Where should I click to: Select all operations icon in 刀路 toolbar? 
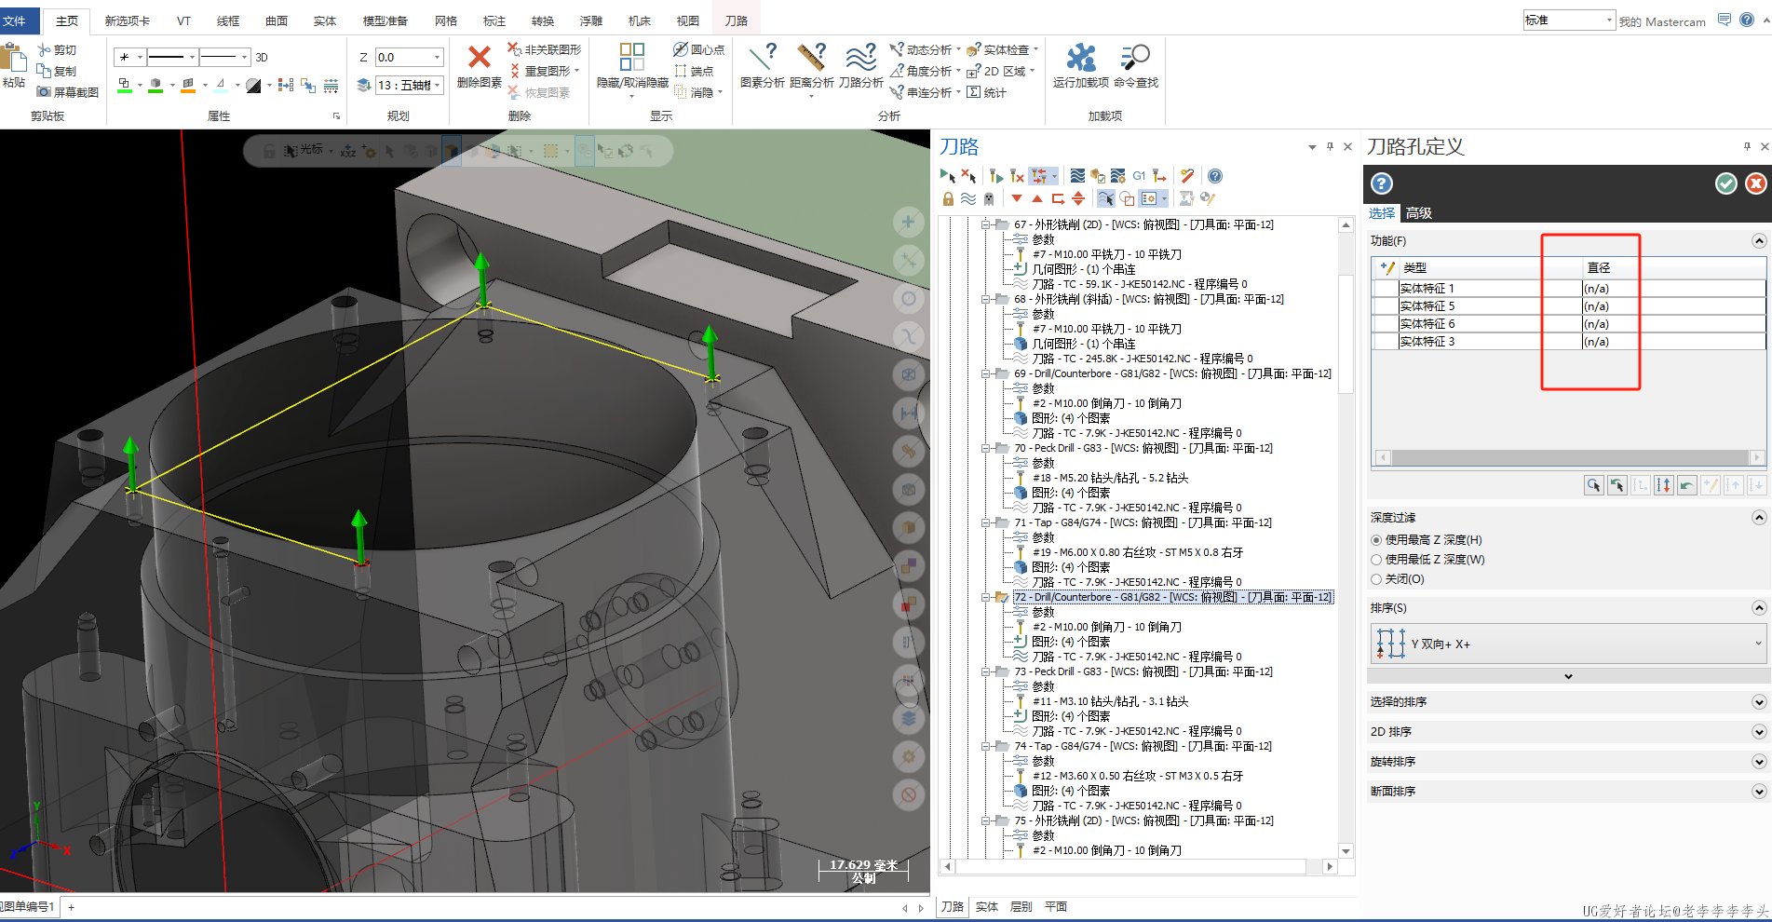click(x=947, y=175)
